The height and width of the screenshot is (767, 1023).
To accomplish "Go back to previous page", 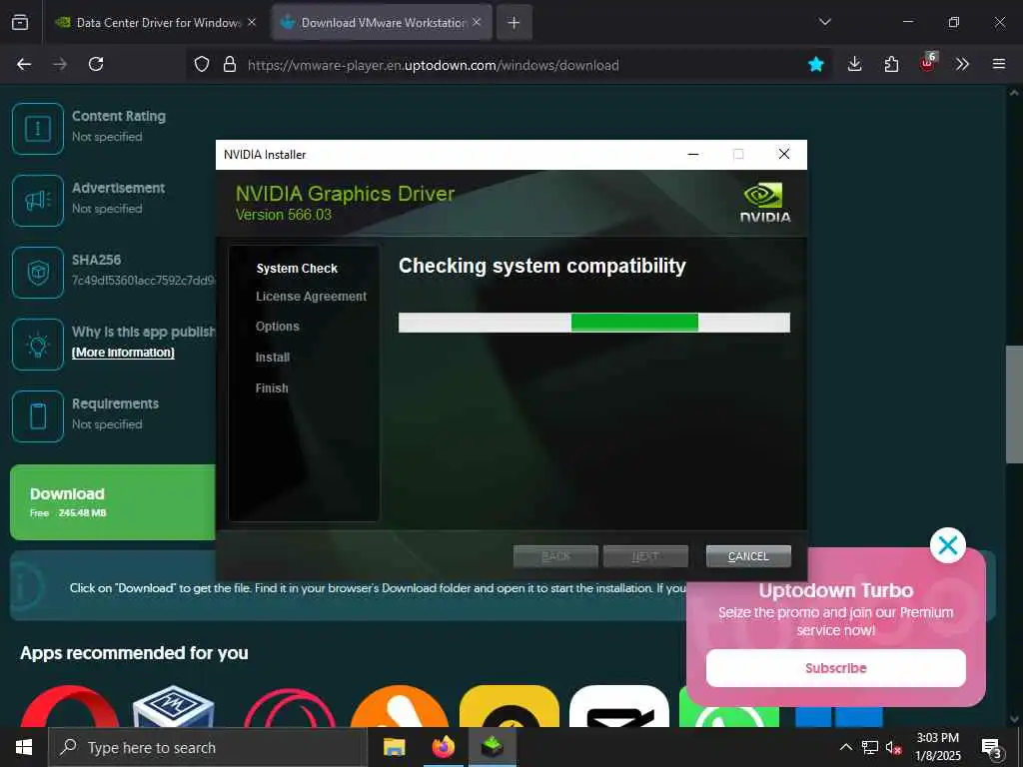I will click(x=24, y=64).
